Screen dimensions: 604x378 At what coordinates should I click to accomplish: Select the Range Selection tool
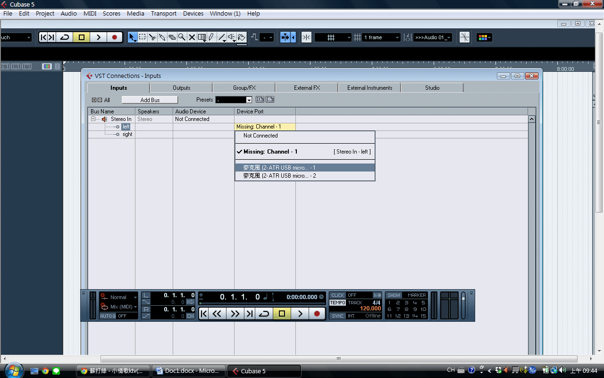click(142, 37)
